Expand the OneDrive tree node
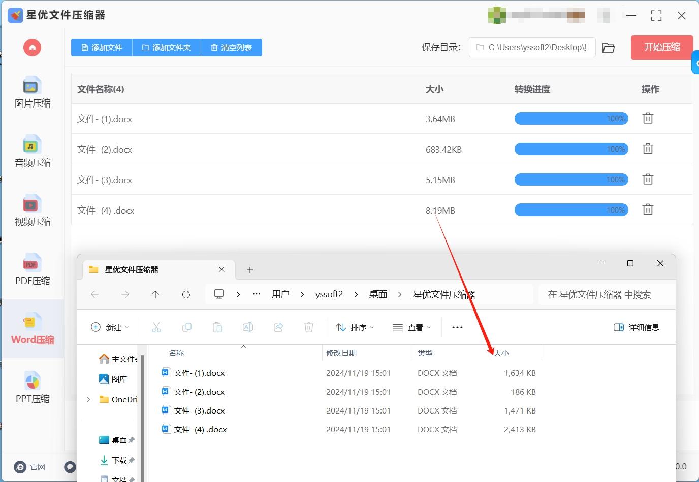This screenshot has height=482, width=699. tap(89, 399)
